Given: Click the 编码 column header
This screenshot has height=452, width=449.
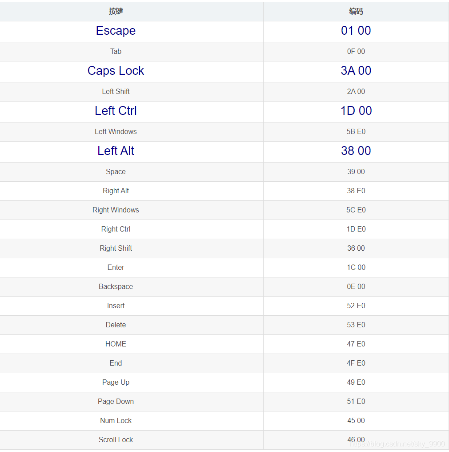Looking at the screenshot, I should point(356,11).
